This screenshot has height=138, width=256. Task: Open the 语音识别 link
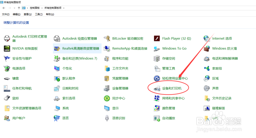119,118
